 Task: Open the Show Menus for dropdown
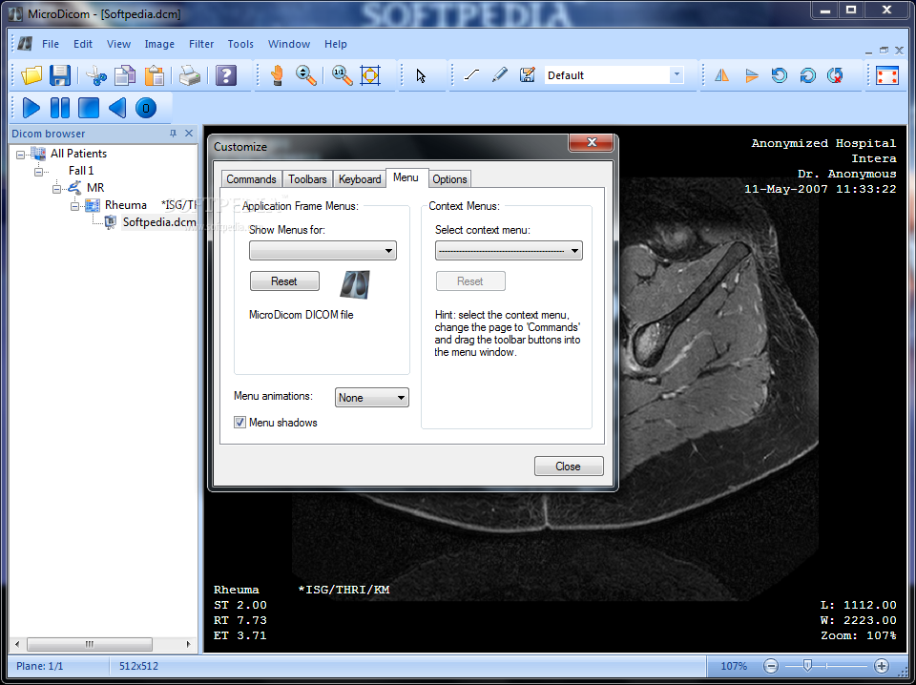(x=323, y=251)
